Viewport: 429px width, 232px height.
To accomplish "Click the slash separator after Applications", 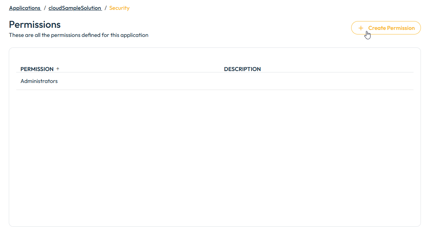I will 45,8.
